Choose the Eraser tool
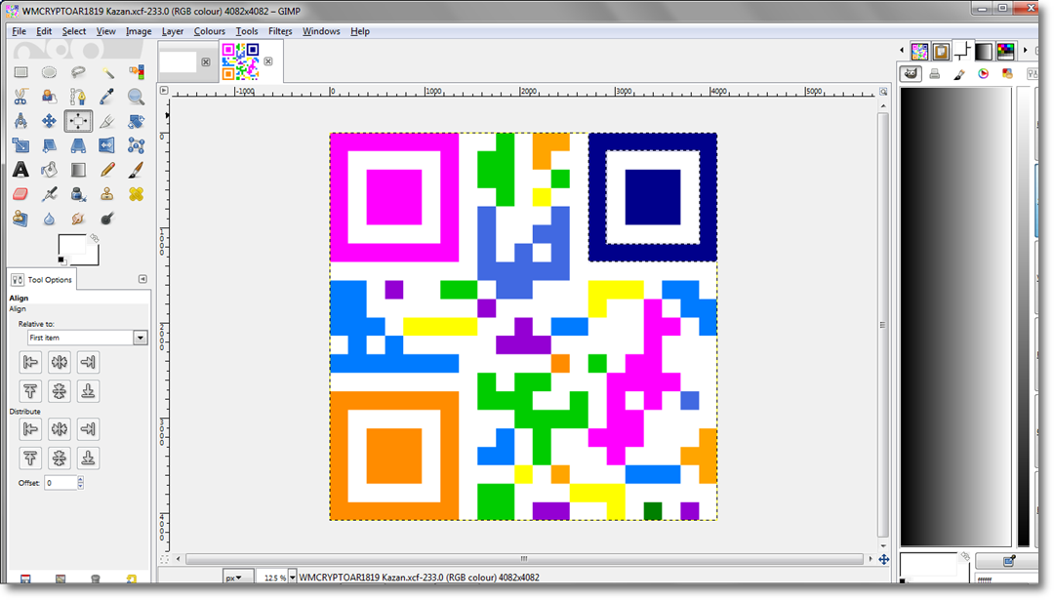 coord(20,194)
